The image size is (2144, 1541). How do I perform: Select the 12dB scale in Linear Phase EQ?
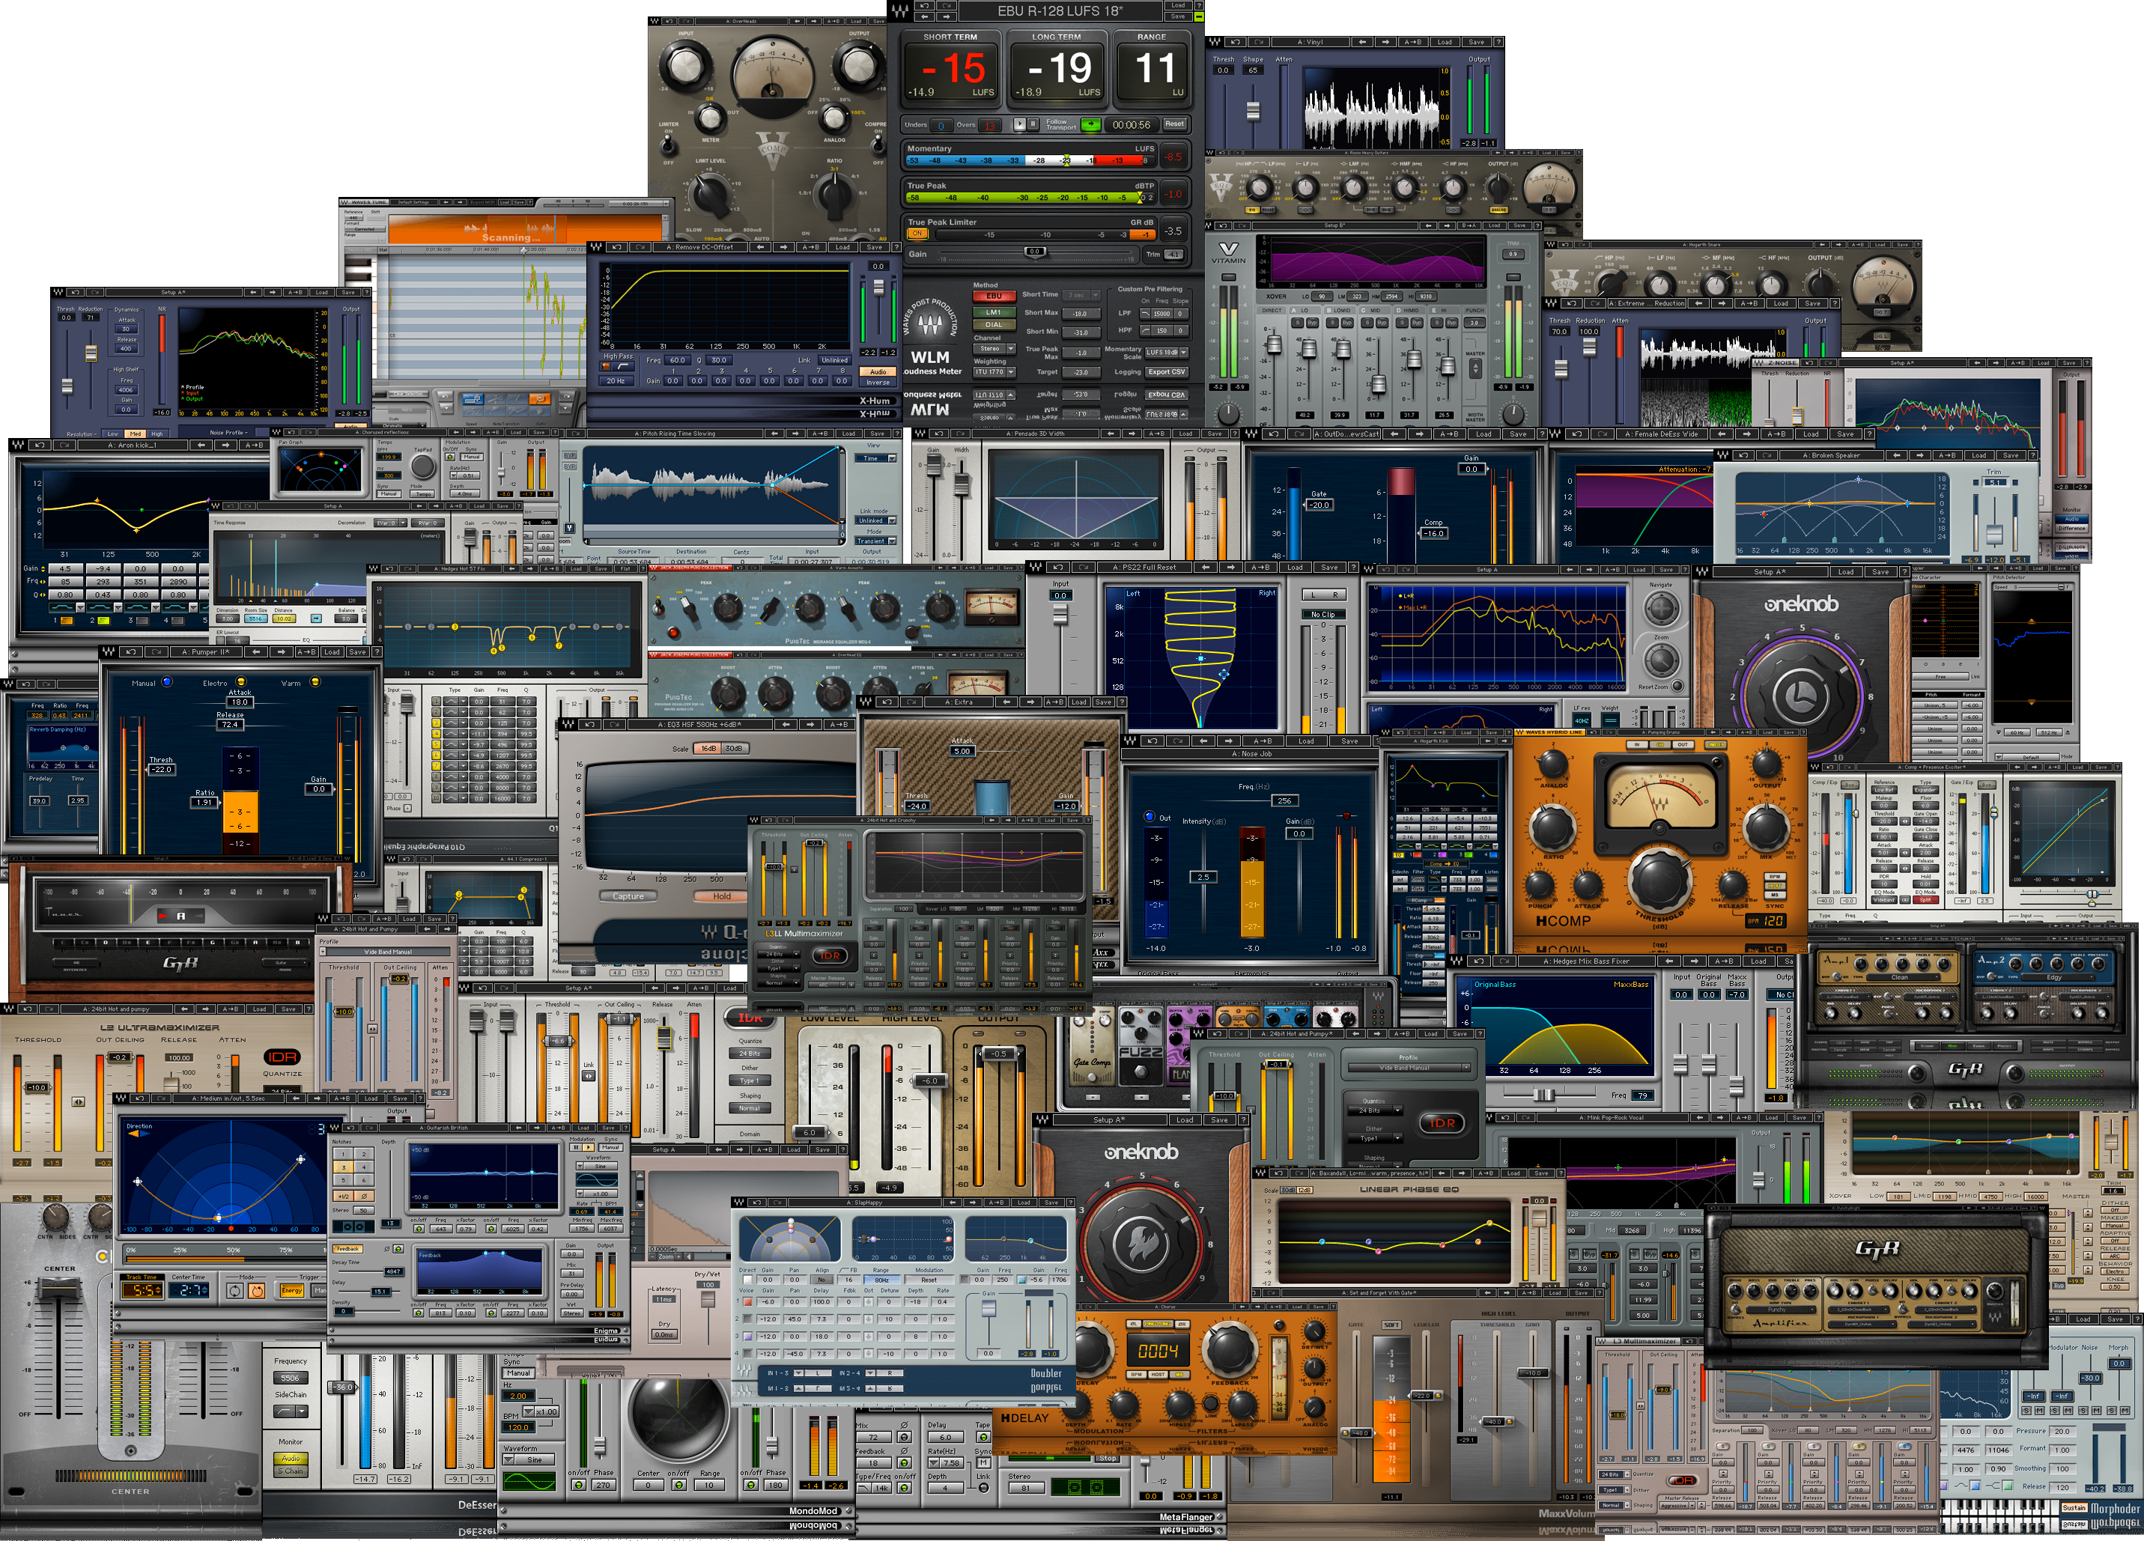[1305, 1191]
